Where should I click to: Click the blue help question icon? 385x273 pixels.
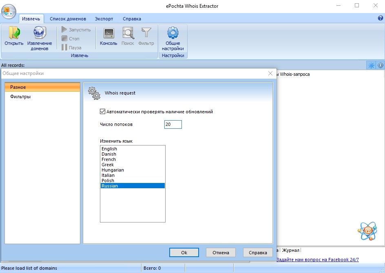[x=381, y=18]
